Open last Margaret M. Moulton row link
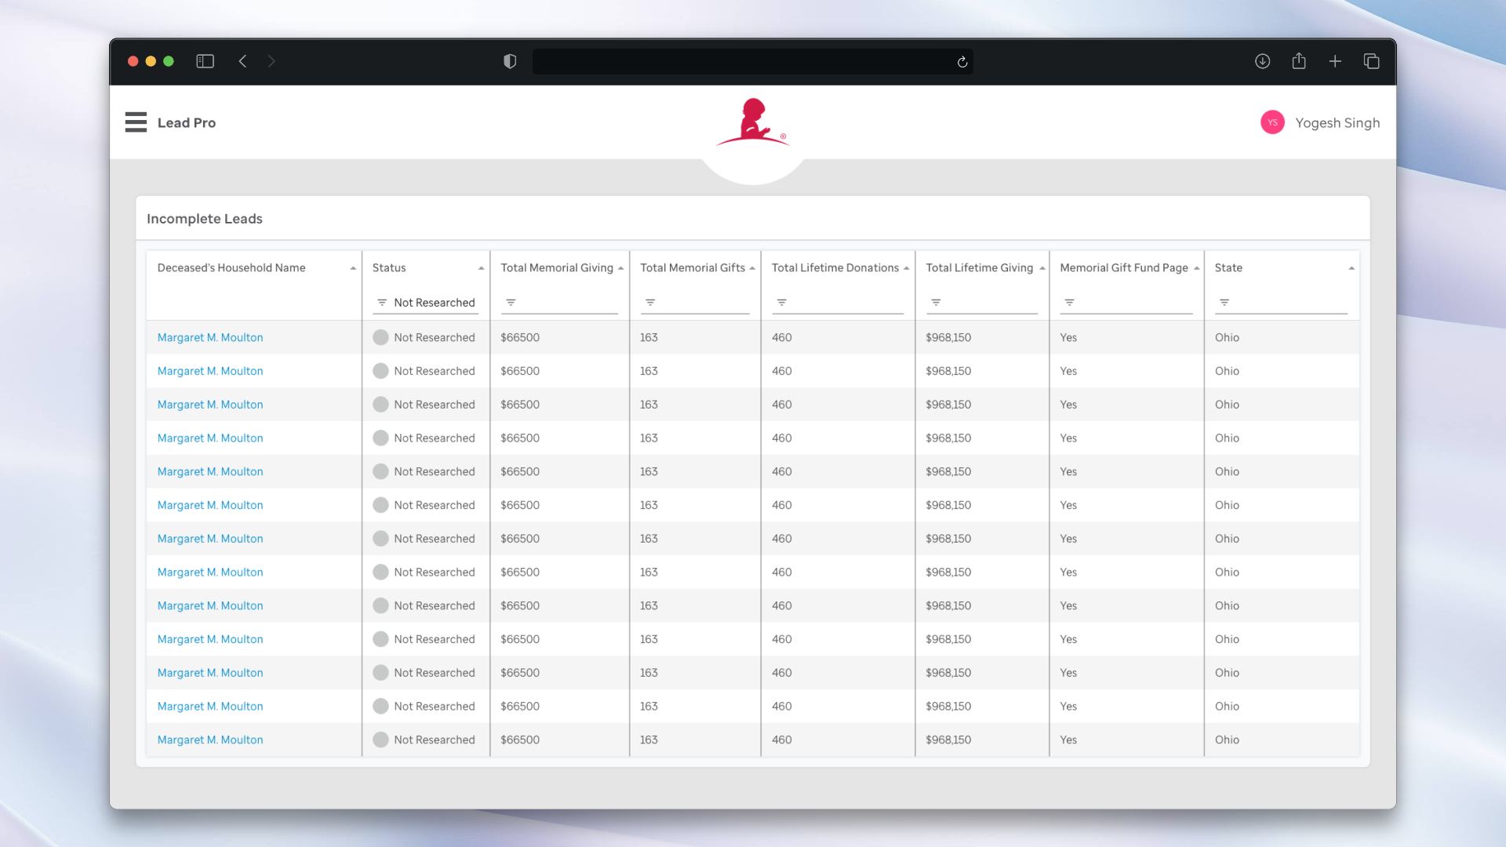This screenshot has height=847, width=1506. click(x=210, y=740)
